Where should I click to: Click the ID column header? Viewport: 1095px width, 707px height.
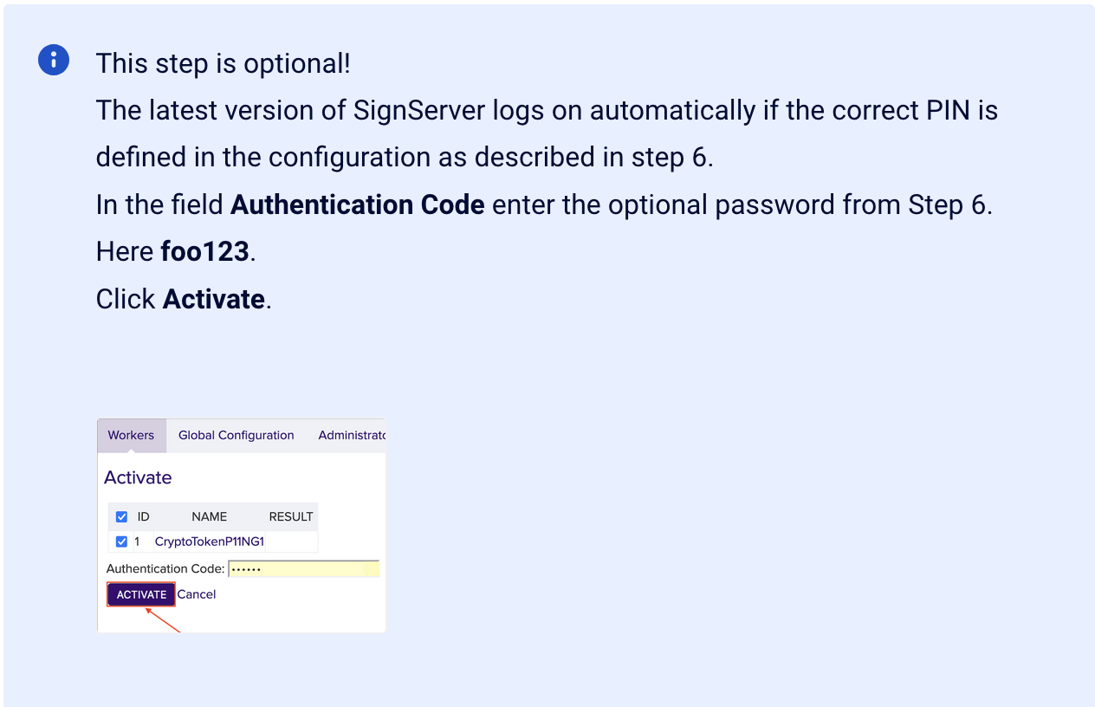pyautogui.click(x=143, y=516)
